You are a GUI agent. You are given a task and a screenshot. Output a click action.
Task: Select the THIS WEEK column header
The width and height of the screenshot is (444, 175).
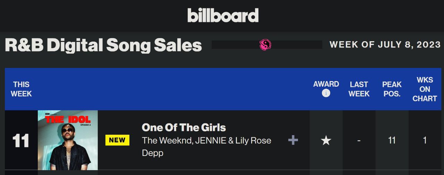[21, 89]
